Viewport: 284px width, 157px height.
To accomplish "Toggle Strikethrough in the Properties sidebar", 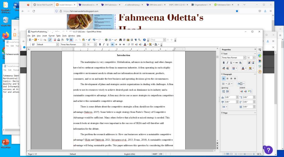I will pos(237,63).
